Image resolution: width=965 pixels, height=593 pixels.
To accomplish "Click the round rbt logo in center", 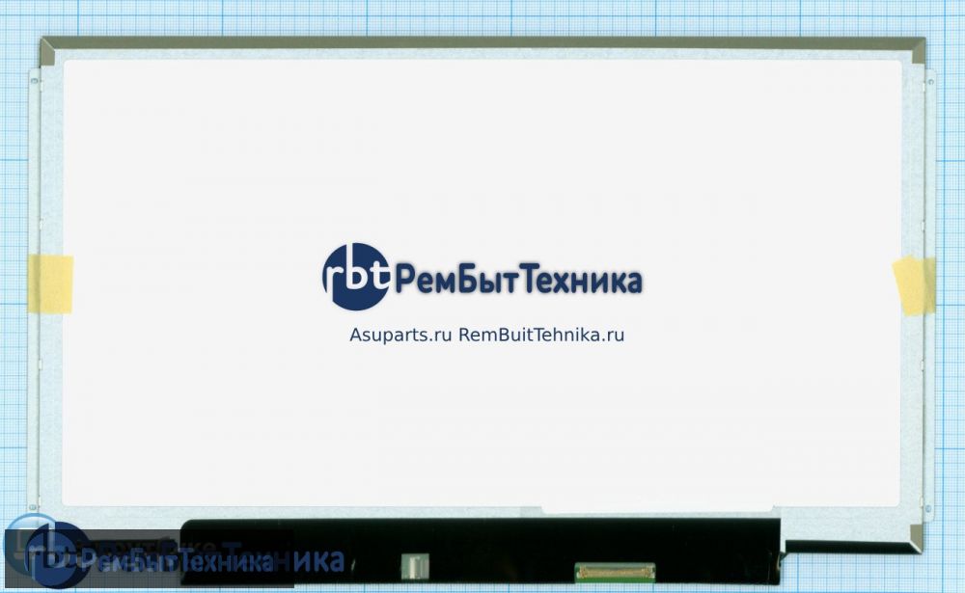I will pos(355,277).
